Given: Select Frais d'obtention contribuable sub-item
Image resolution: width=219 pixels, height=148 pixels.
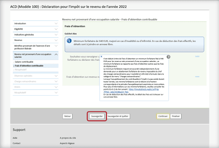Looking at the screenshot, I should tap(29, 66).
